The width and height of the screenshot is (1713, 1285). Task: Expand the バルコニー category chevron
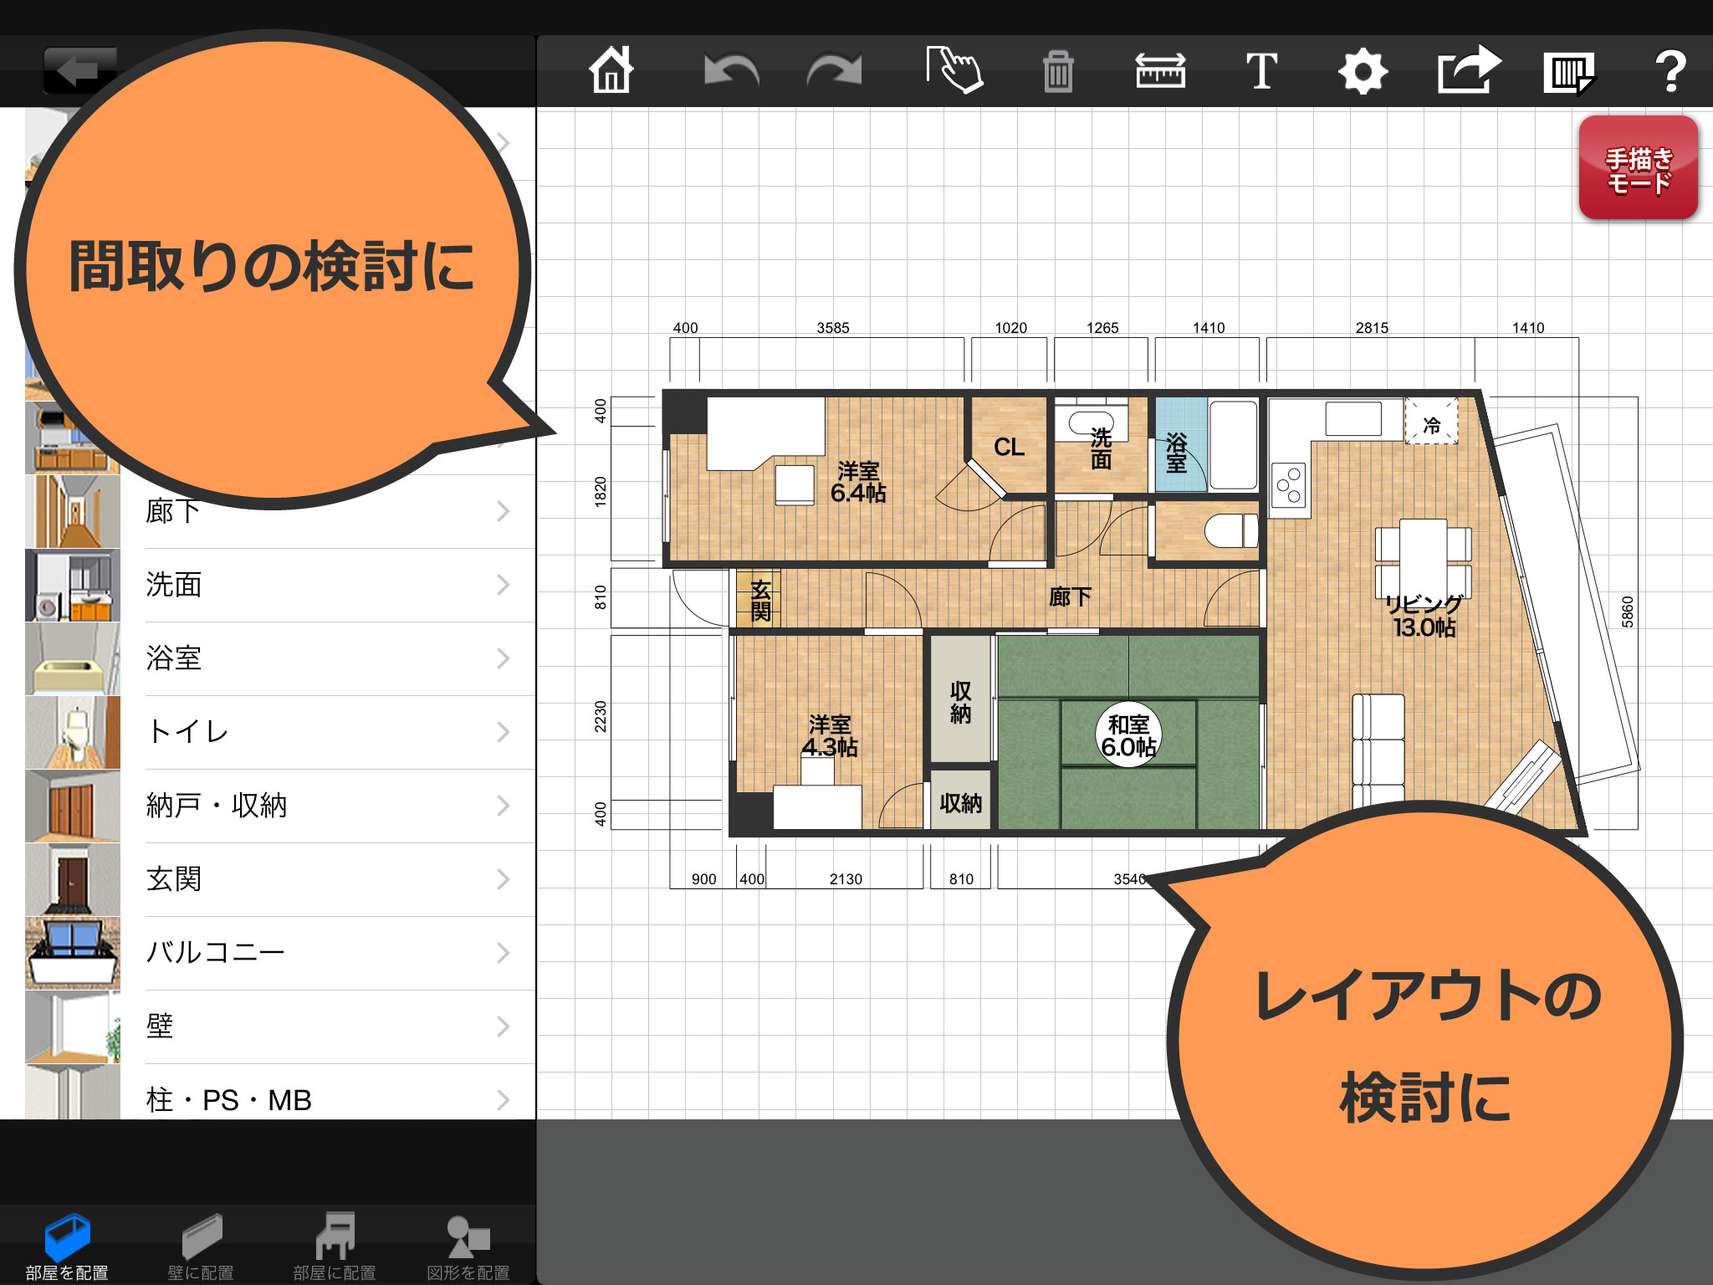pos(503,953)
